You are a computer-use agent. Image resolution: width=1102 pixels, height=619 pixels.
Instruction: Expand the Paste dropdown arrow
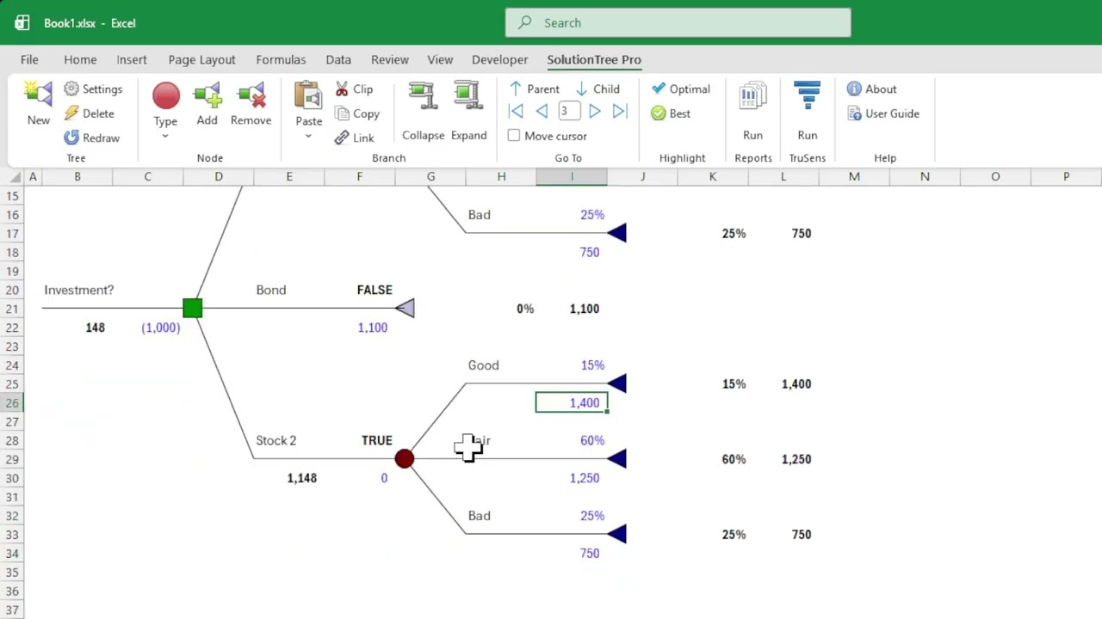(x=308, y=136)
